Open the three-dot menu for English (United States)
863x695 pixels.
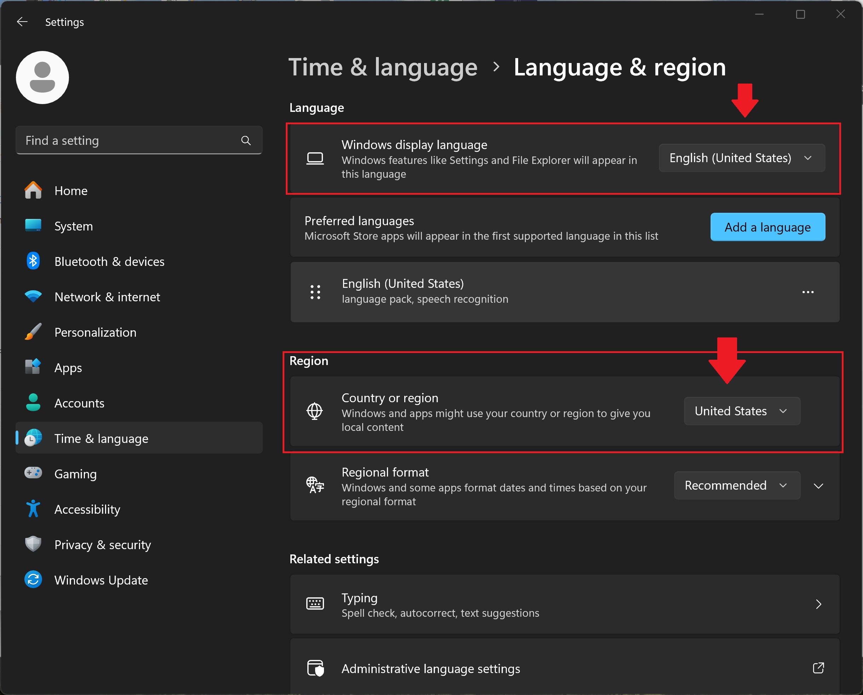pyautogui.click(x=808, y=292)
